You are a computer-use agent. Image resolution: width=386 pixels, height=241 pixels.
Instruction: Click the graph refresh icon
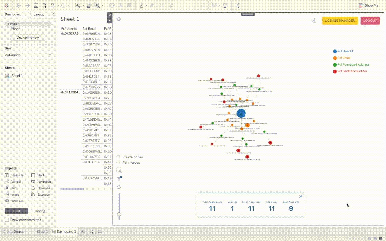point(119,187)
